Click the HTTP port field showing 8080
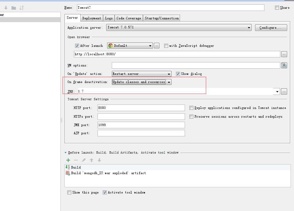 [141, 108]
